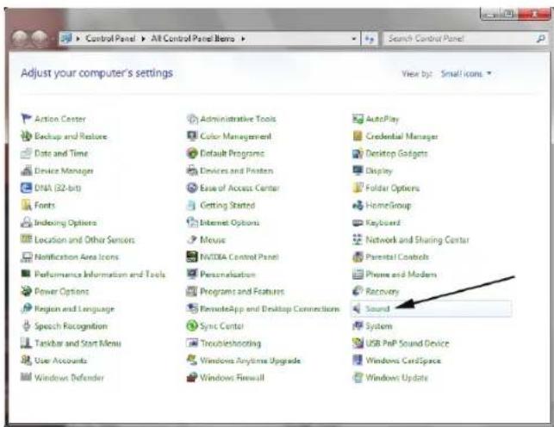Open the Display settings link
The image size is (554, 427).
point(379,170)
